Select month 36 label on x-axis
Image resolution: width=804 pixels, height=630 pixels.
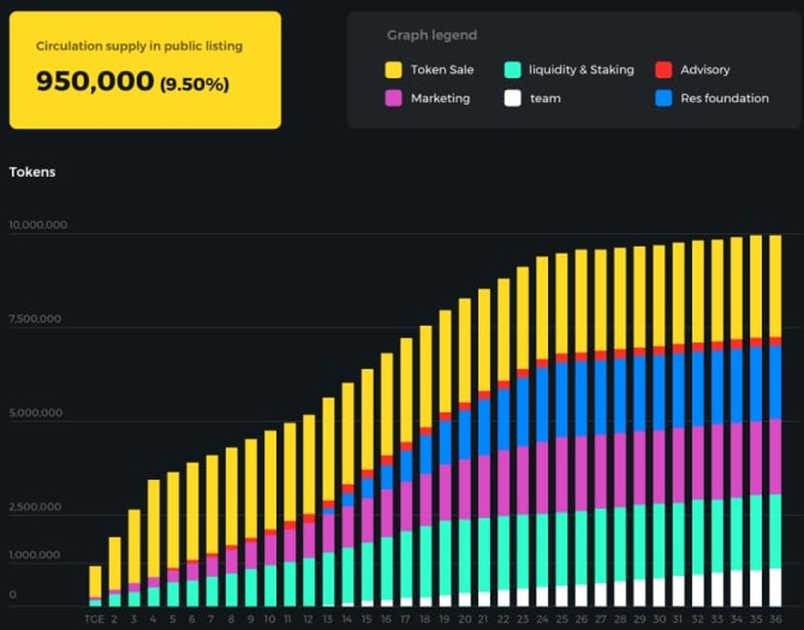[x=775, y=619]
